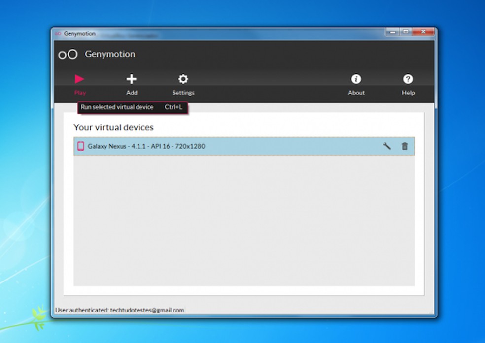Viewport: 485px width, 343px height.
Task: Click the Genymotion logo in the header
Action: [68, 54]
